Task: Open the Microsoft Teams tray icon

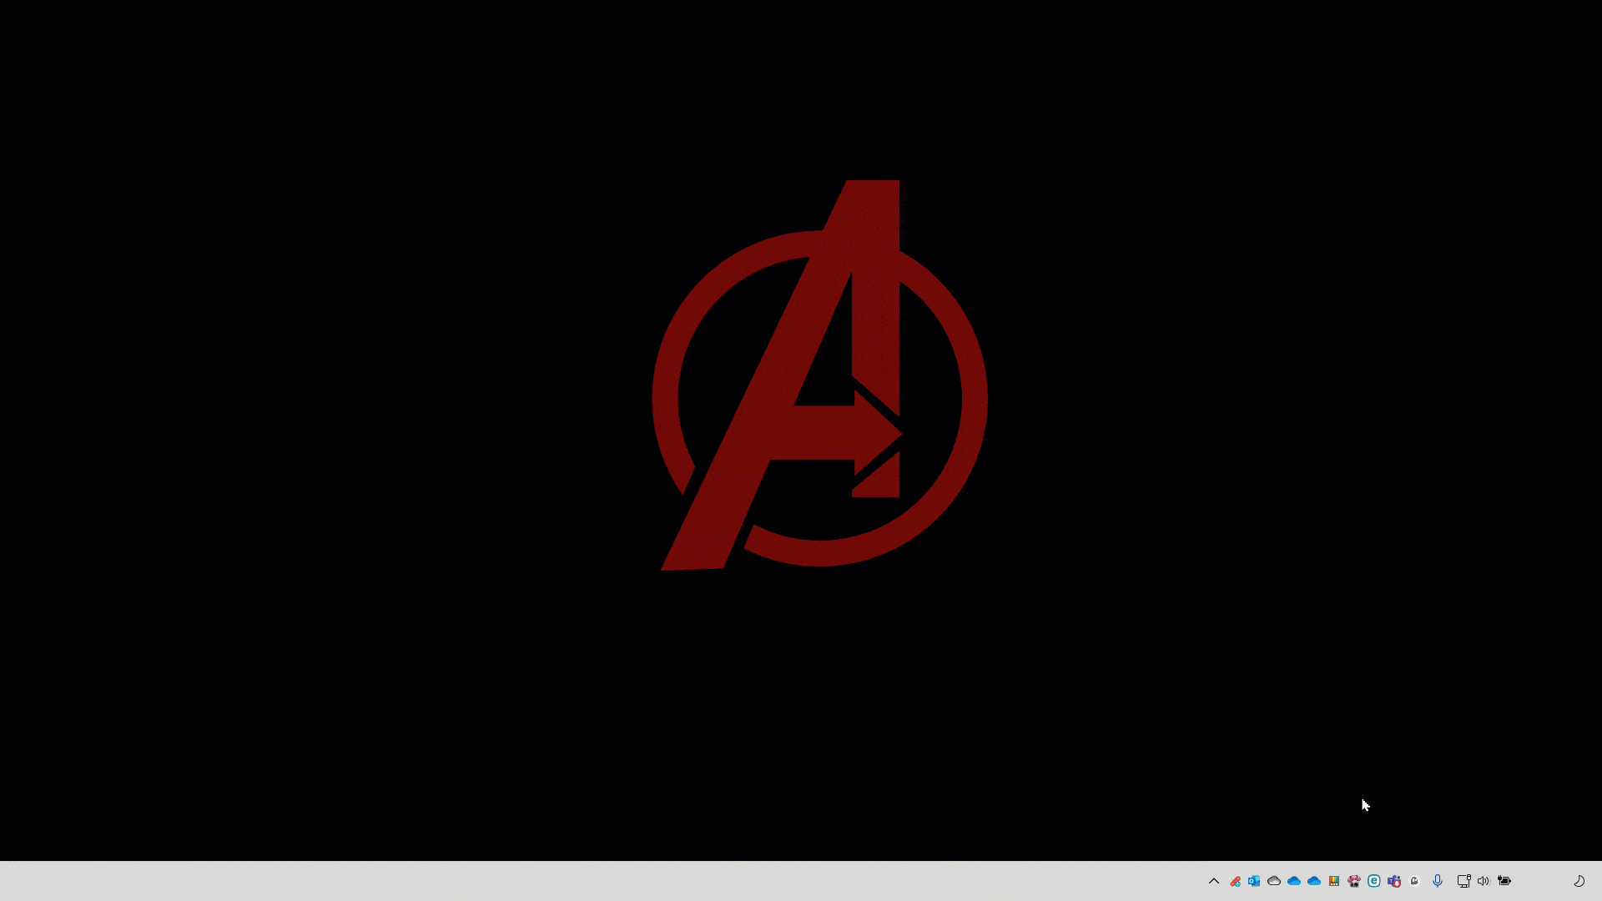Action: pos(1394,881)
